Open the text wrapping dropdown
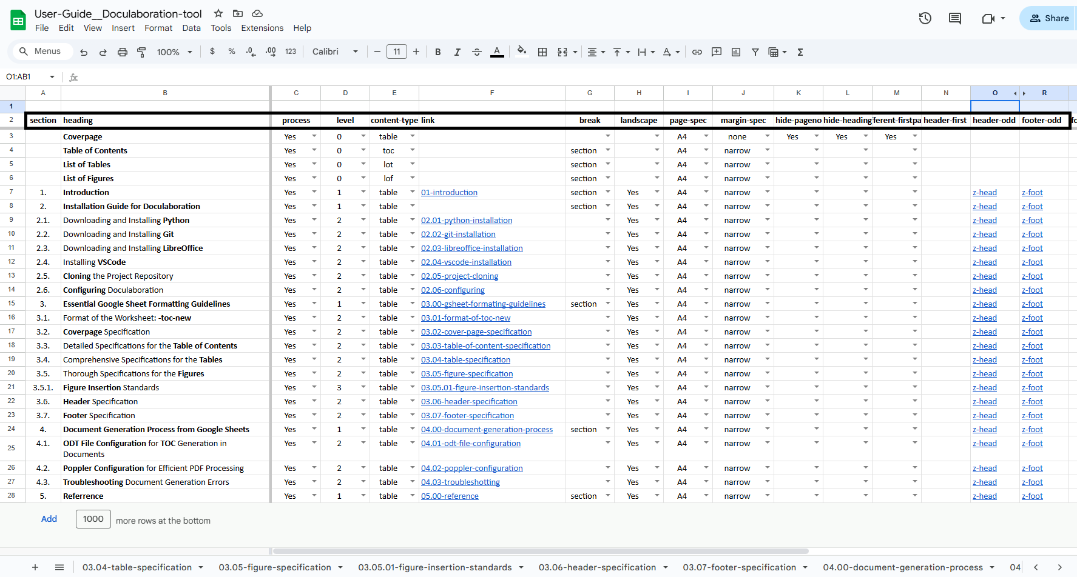This screenshot has height=577, width=1077. pyautogui.click(x=646, y=52)
